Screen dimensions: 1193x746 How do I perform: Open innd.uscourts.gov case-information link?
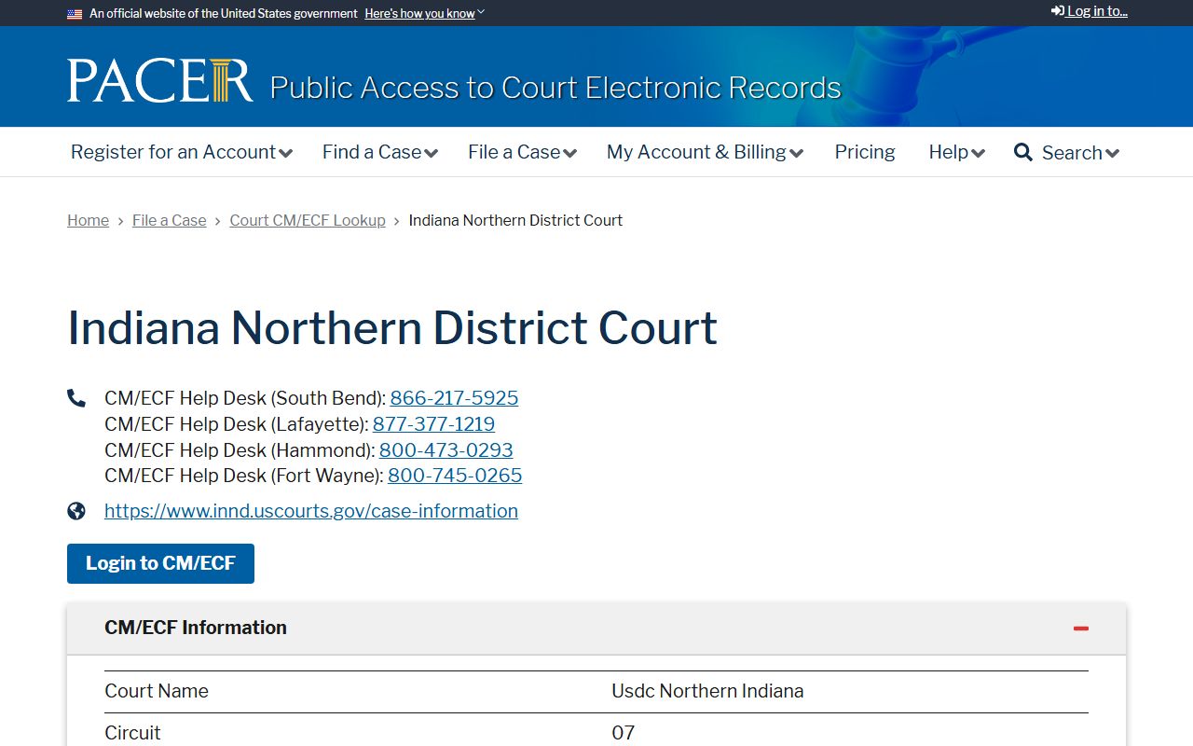tap(311, 511)
